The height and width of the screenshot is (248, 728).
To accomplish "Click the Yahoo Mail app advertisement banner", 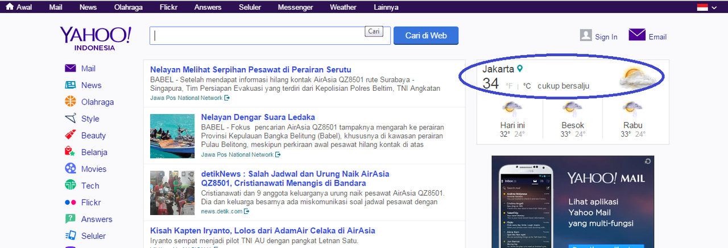I will [x=573, y=201].
